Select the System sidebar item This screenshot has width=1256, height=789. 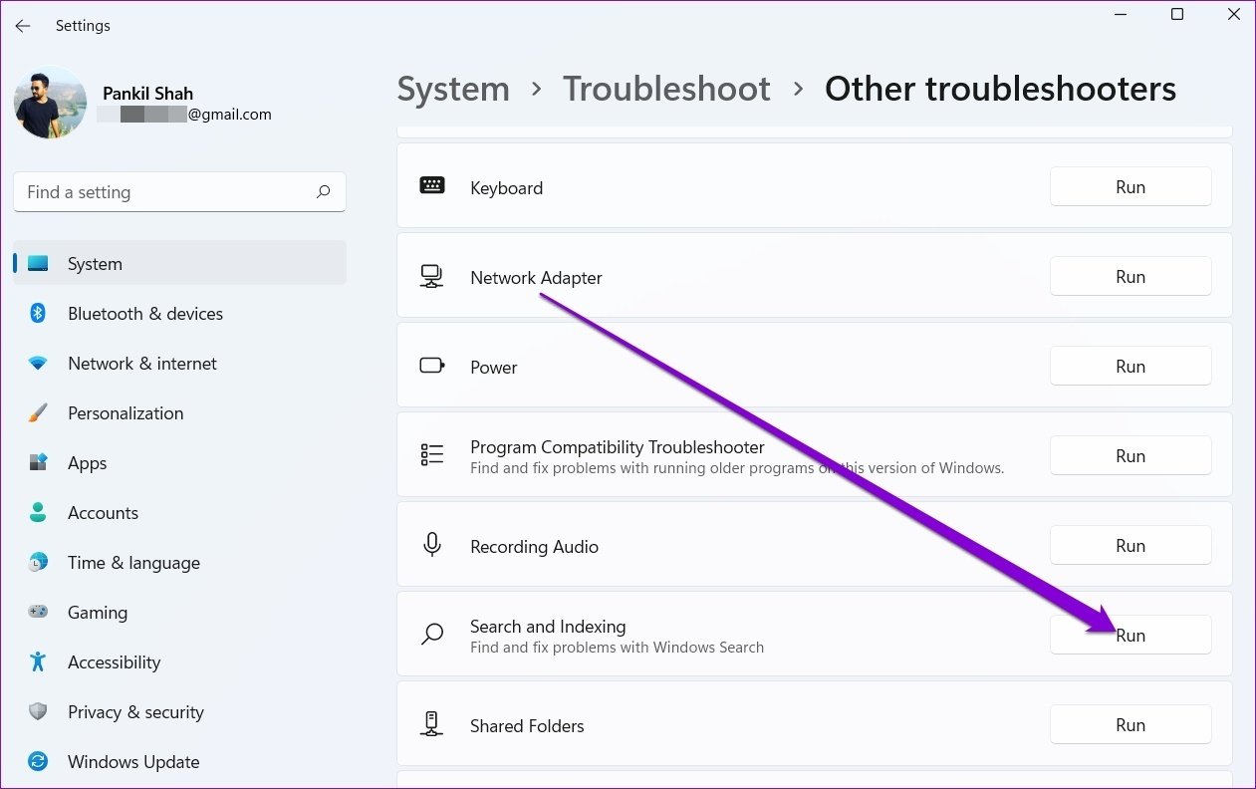tap(179, 264)
